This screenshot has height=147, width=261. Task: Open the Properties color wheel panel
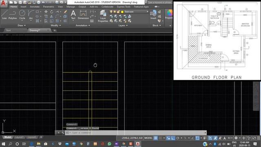169,14
